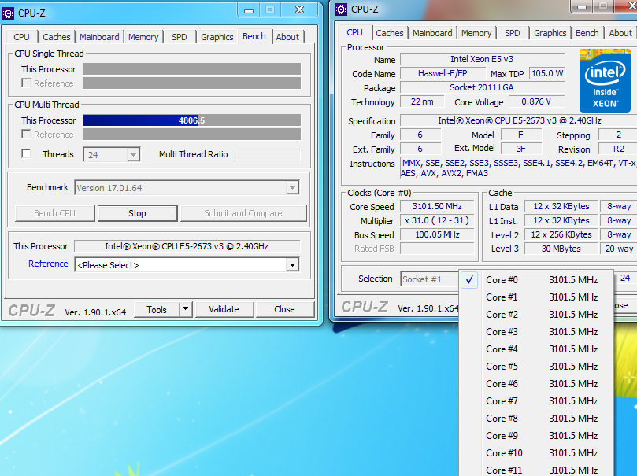Click the CPU-Z app icon in the Bench window title bar
637x476 pixels.
(x=8, y=13)
